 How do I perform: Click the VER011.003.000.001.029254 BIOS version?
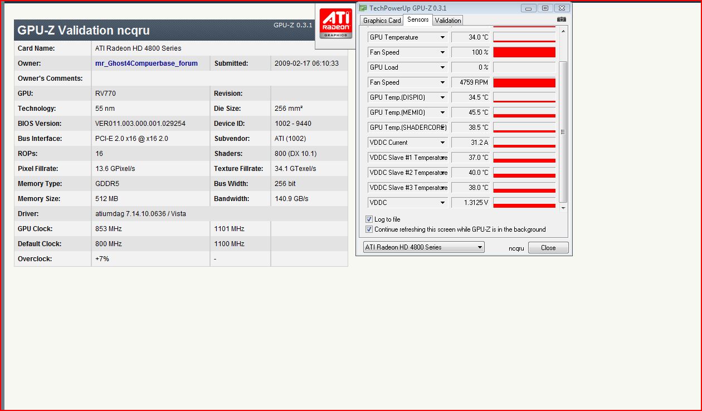tap(140, 124)
